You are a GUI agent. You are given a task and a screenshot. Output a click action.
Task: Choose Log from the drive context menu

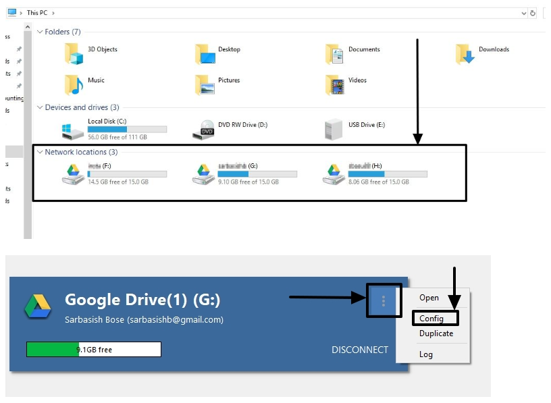click(x=425, y=354)
